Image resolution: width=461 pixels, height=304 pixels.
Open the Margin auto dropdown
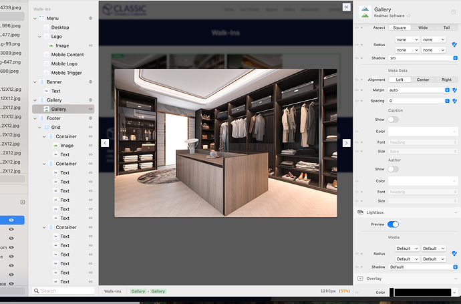pyautogui.click(x=419, y=90)
